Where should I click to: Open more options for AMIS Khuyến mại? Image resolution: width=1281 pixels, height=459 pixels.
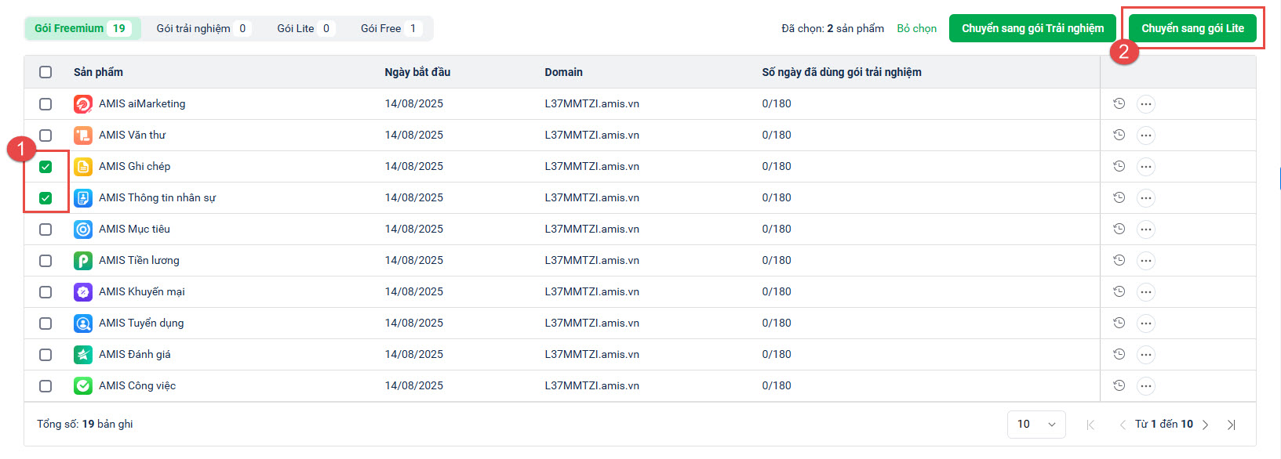1146,292
